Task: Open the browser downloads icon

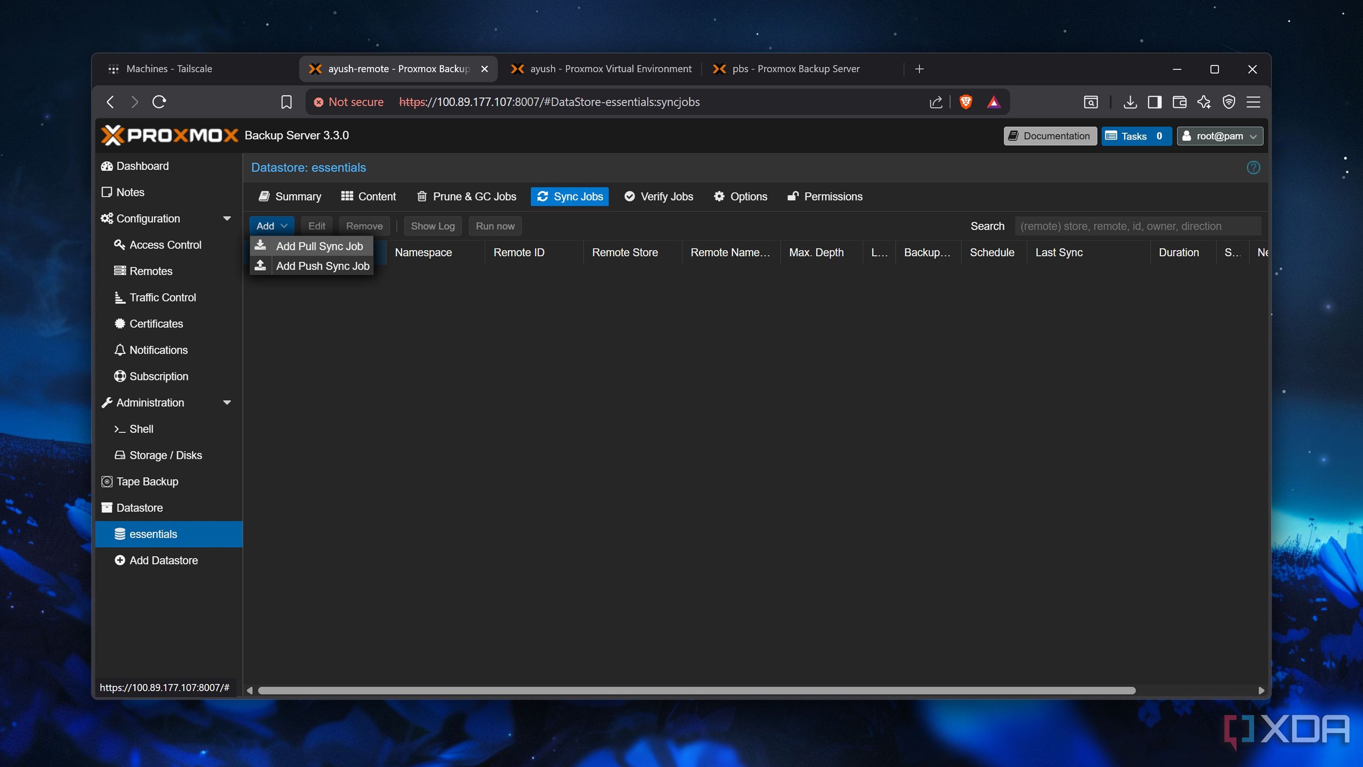Action: pyautogui.click(x=1130, y=102)
